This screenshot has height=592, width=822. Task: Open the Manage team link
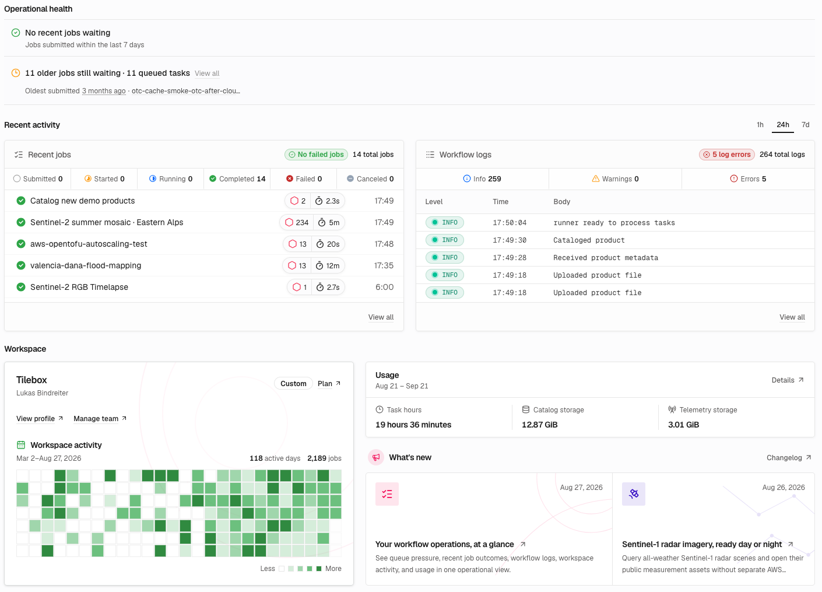[100, 418]
